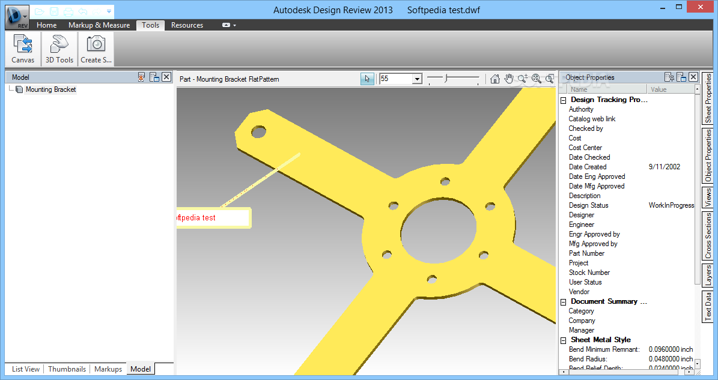Open the Home ribbon tab
This screenshot has width=718, height=380.
[x=47, y=25]
